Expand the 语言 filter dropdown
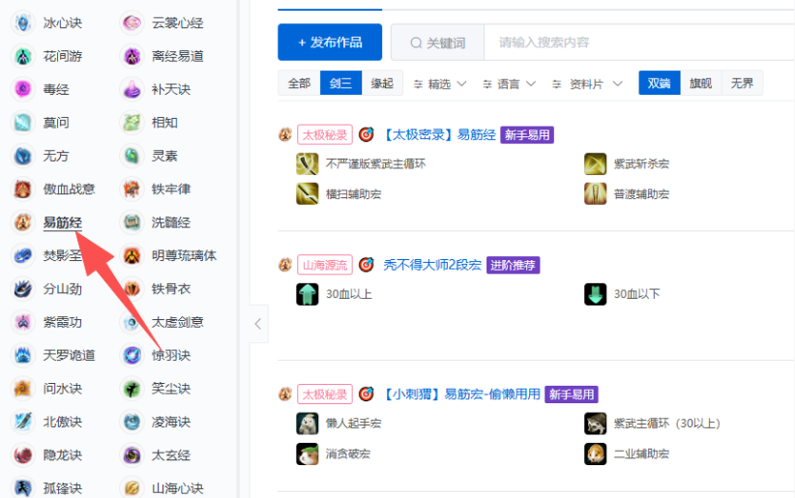Screen dimensions: 795x498 509,84
